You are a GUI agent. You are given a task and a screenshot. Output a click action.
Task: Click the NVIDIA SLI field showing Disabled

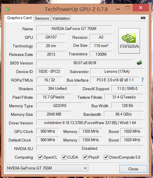(x=90, y=148)
